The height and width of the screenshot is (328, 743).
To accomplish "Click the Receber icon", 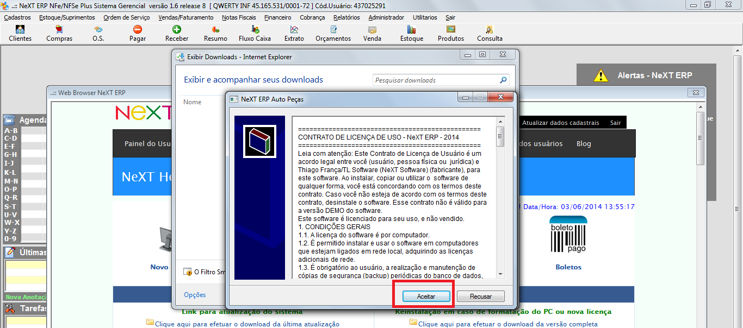I will click(x=176, y=33).
